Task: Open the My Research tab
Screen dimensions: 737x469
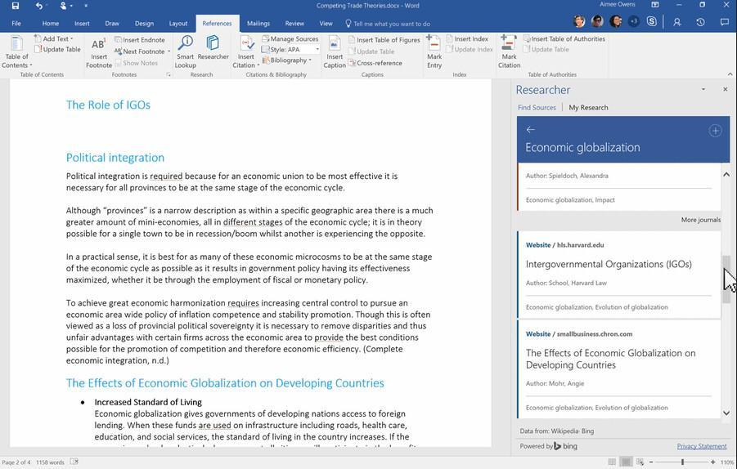Action: 588,108
